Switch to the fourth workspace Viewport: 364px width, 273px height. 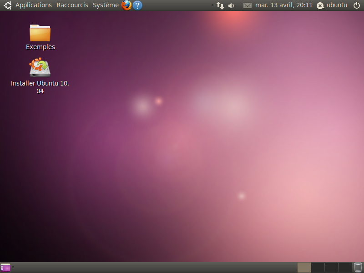click(x=345, y=268)
